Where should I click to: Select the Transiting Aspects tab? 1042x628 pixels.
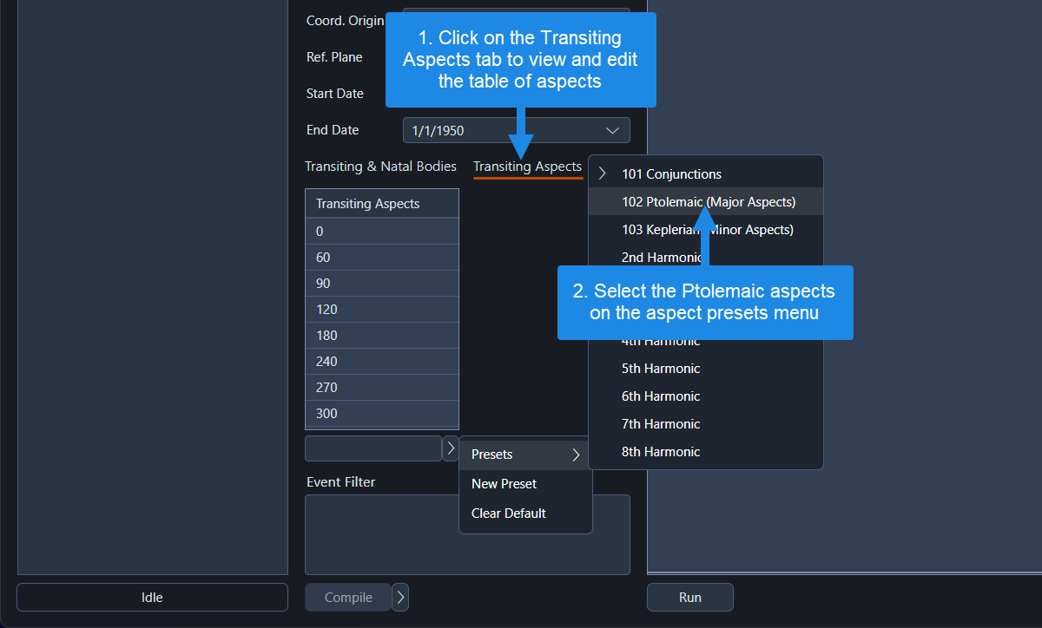[527, 167]
